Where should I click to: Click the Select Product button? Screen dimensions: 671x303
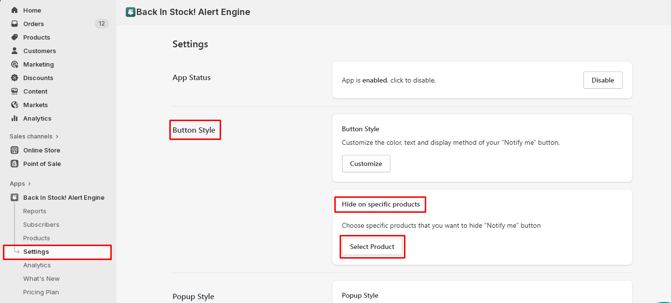372,247
